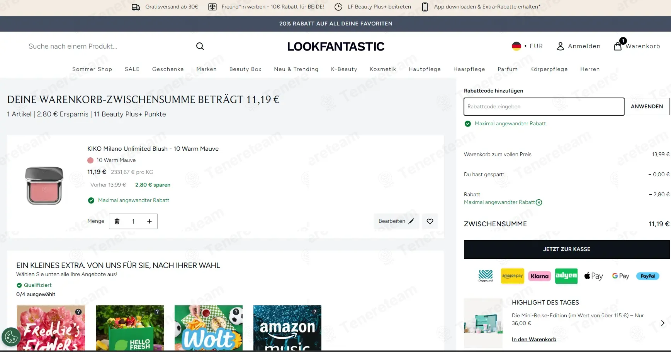The image size is (671, 352).
Task: Open the shopping bag Warenkorb icon
Action: tap(618, 46)
